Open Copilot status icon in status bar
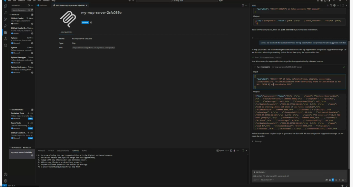The image size is (353, 187). pos(342,186)
